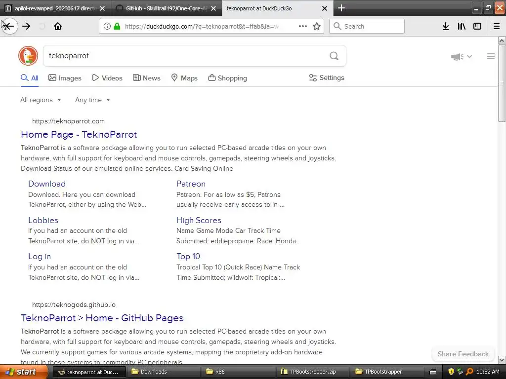Screen dimensions: 506x379
Task: Click the Share Feedback button
Action: click(x=463, y=354)
